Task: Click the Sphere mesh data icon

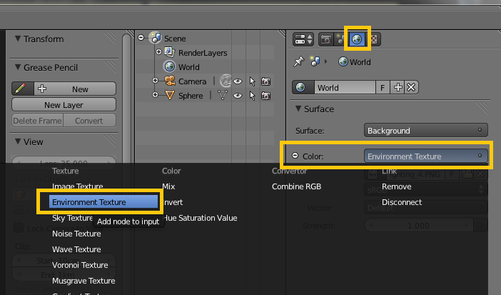Action: tap(223, 95)
